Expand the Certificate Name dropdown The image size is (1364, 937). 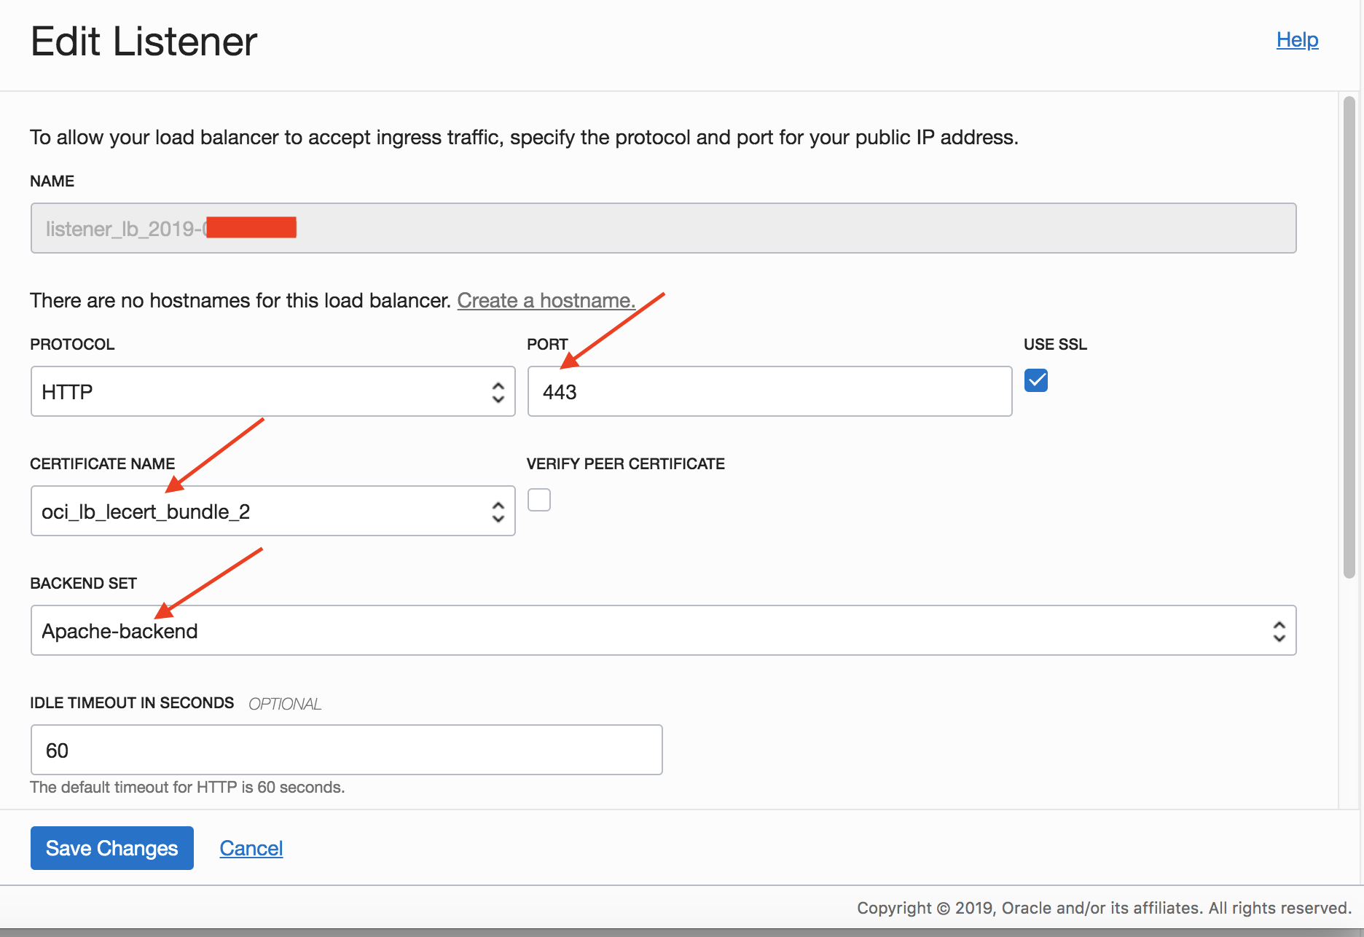click(273, 511)
